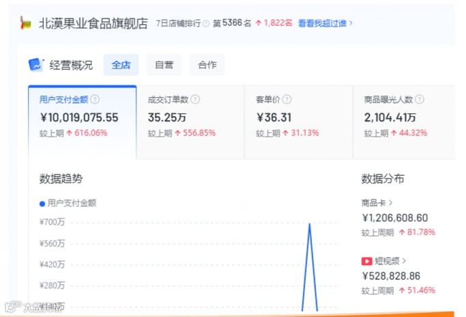Click the ranking value 第5366名

tap(232, 23)
